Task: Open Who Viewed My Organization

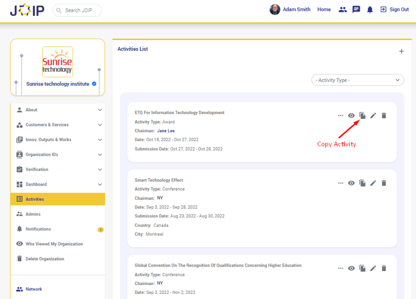Action: click(x=54, y=244)
